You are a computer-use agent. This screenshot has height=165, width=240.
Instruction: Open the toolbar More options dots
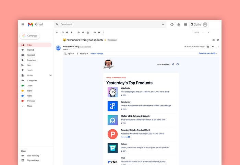point(104,33)
